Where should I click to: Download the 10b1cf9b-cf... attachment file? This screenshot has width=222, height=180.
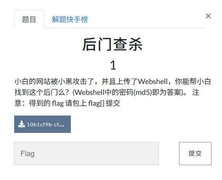[x=43, y=124]
